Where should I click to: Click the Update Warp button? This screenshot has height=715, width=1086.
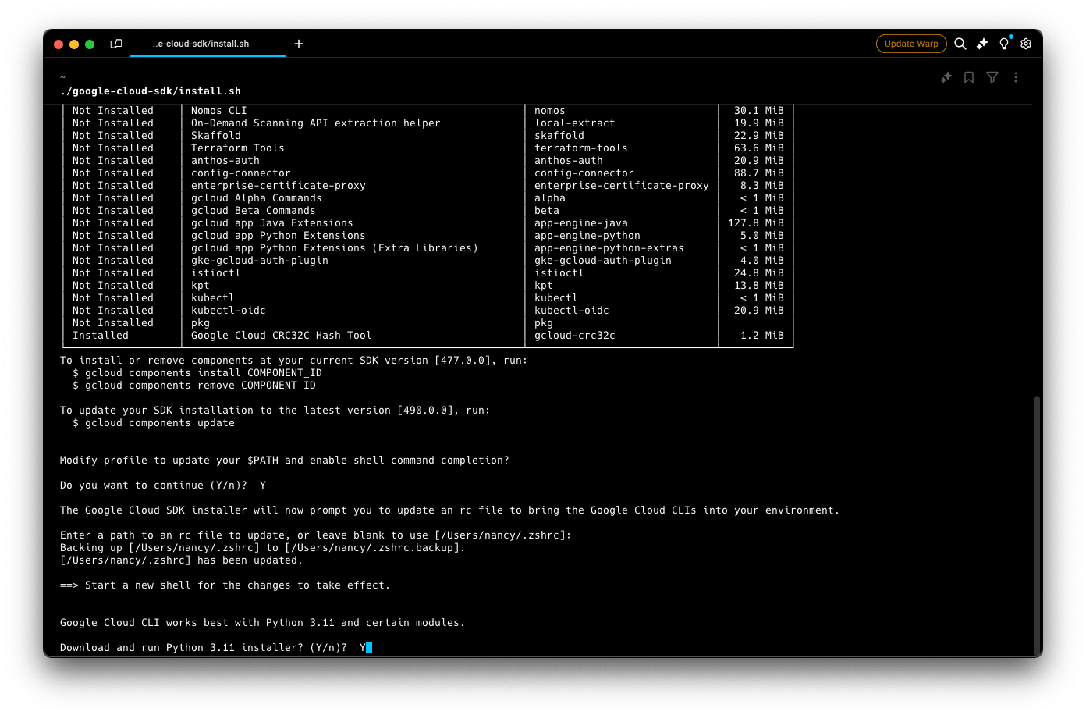tap(911, 44)
